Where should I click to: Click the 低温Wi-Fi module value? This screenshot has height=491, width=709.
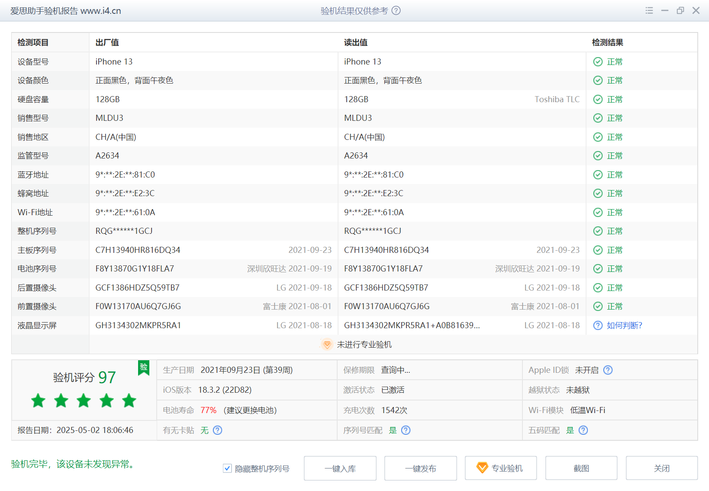point(587,410)
